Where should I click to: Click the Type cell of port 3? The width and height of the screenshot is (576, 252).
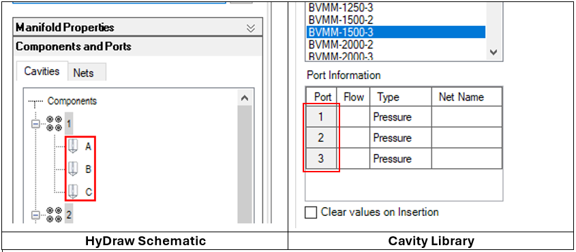pyautogui.click(x=401, y=159)
